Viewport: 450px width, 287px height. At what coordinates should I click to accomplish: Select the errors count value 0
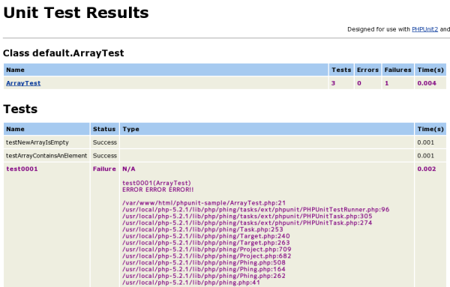(359, 83)
